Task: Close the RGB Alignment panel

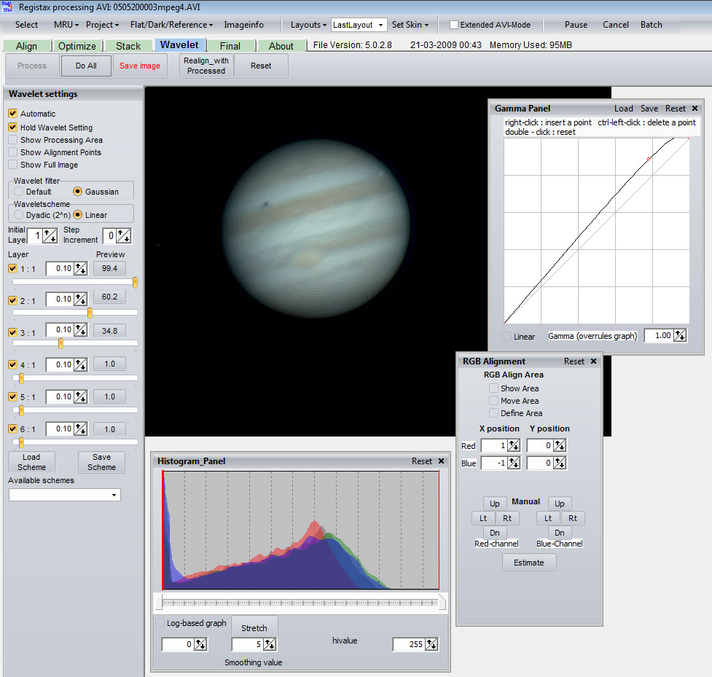Action: tap(593, 361)
